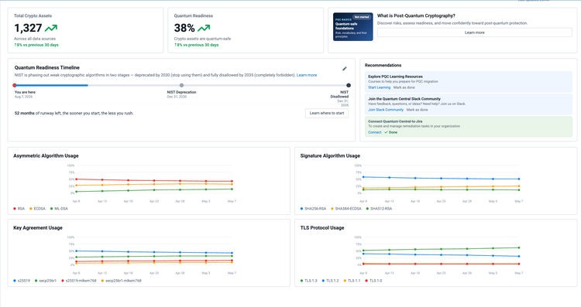Viewport: 581px width, 307px height.
Task: Click the green trend arrow beside 1,327
Action: click(51, 28)
